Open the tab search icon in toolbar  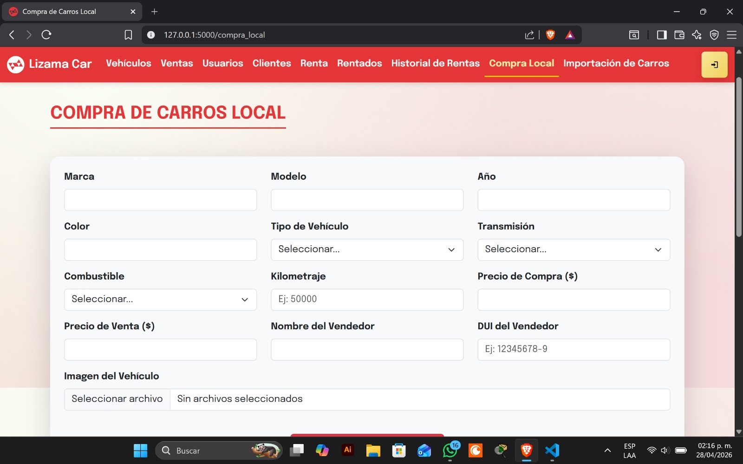tap(634, 35)
